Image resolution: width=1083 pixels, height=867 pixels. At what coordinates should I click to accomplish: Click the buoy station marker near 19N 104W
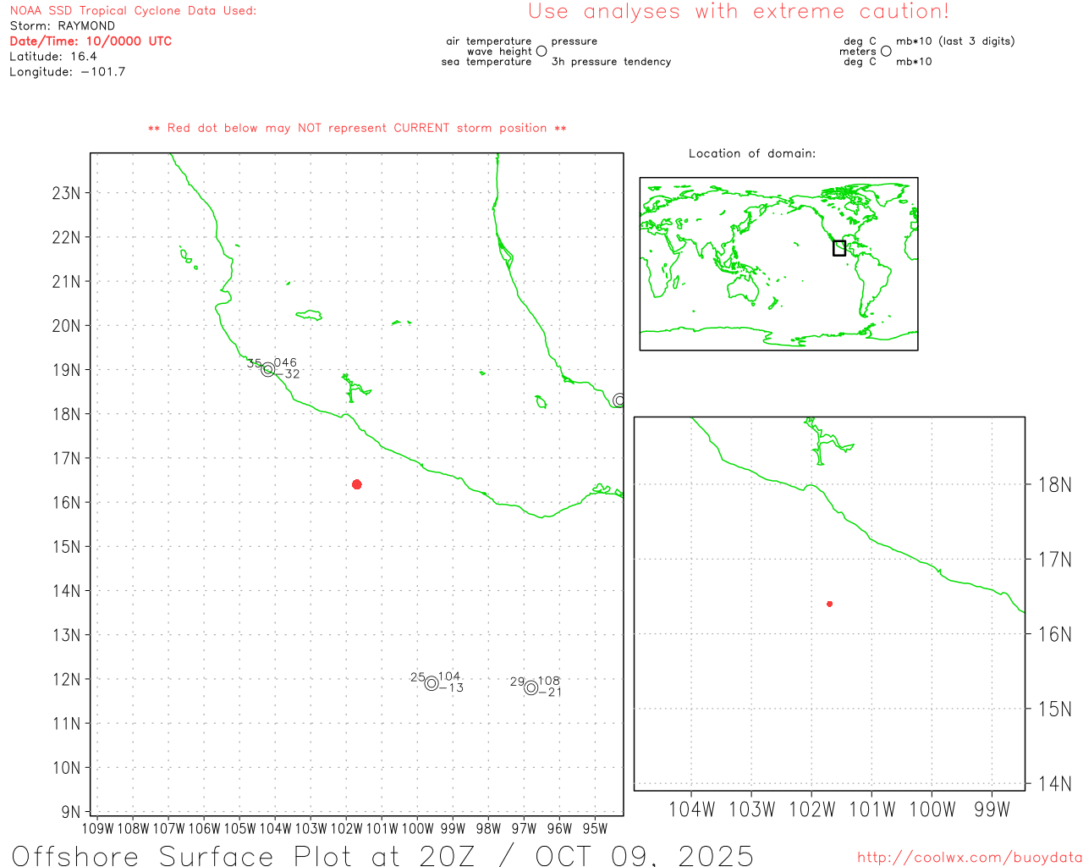268,370
